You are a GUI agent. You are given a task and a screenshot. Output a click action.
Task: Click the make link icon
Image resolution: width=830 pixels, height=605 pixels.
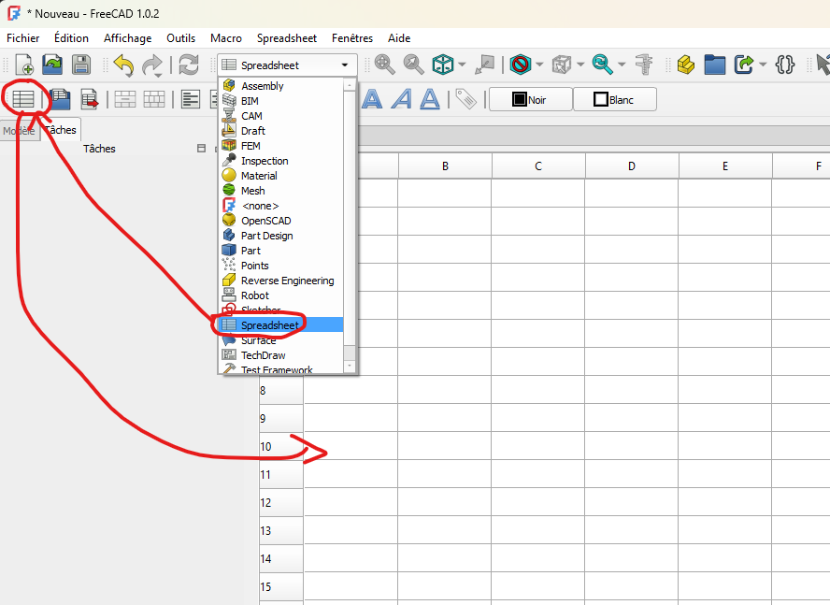744,65
